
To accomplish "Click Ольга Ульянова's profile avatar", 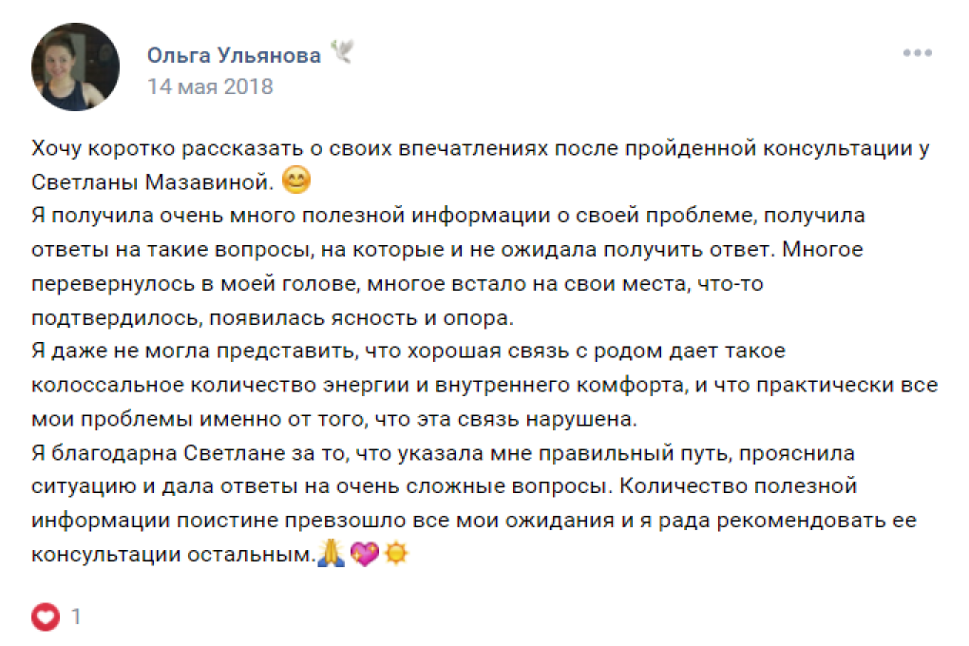I will pyautogui.click(x=76, y=67).
